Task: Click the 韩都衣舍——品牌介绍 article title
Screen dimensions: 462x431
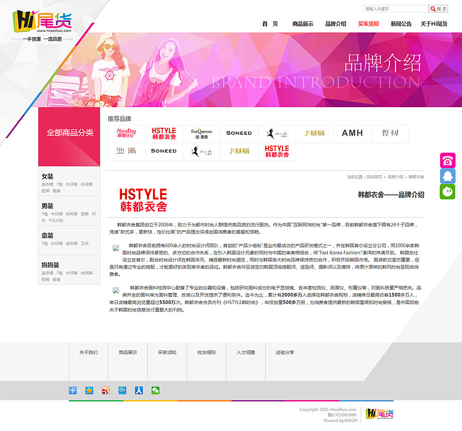Action: pyautogui.click(x=391, y=195)
